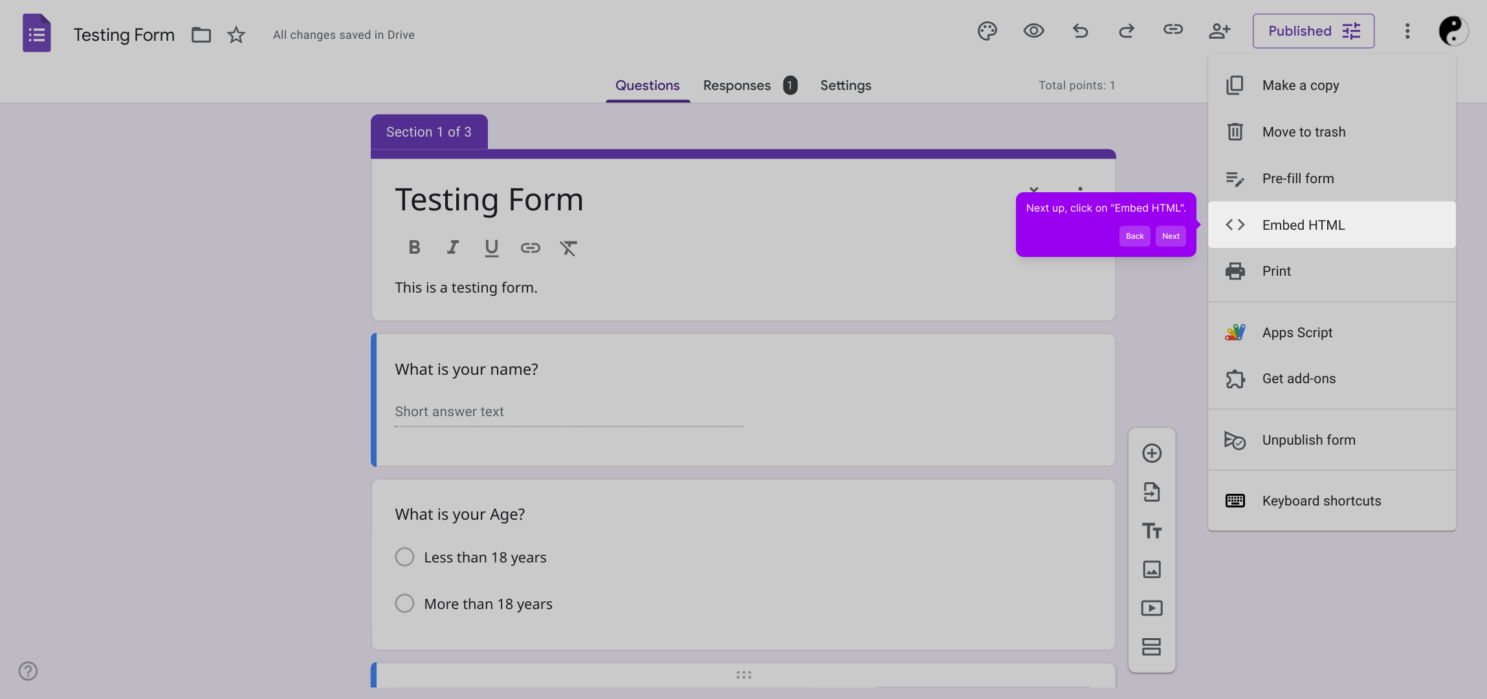Click the import questions icon

point(1151,492)
